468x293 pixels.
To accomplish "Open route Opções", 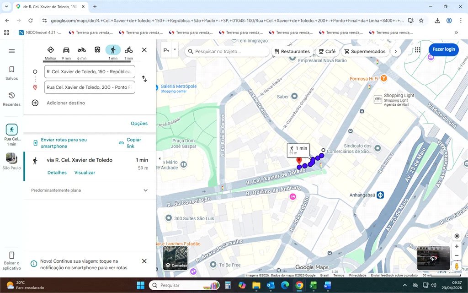I will tap(139, 124).
